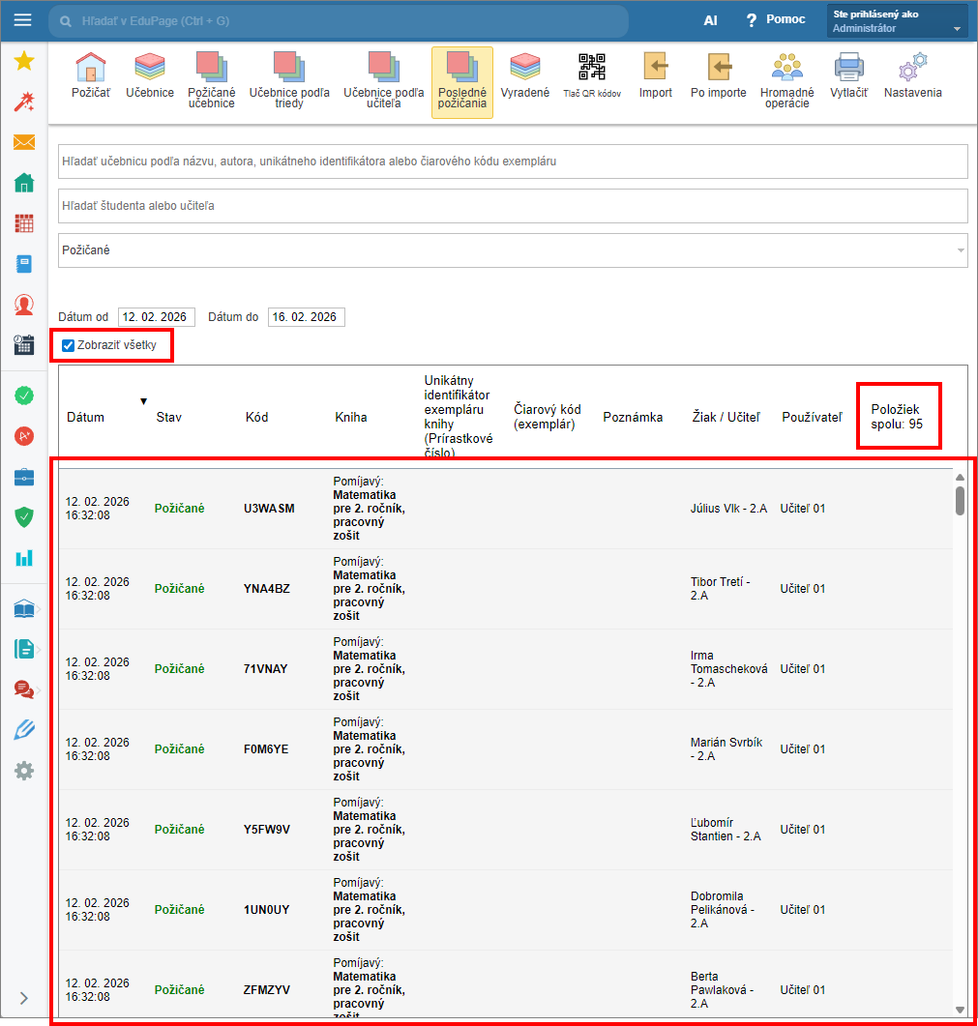The width and height of the screenshot is (978, 1026).
Task: Expand the left sidebar with the chevron
Action: 24,998
